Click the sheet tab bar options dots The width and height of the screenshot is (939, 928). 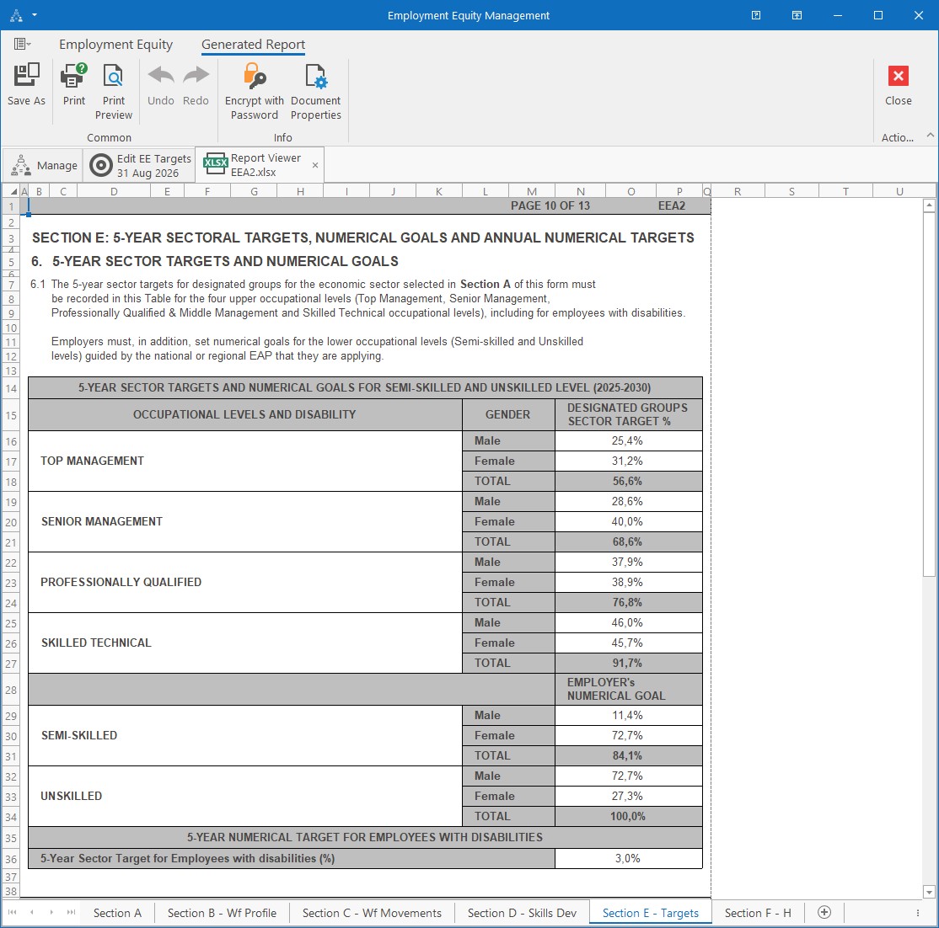[917, 913]
